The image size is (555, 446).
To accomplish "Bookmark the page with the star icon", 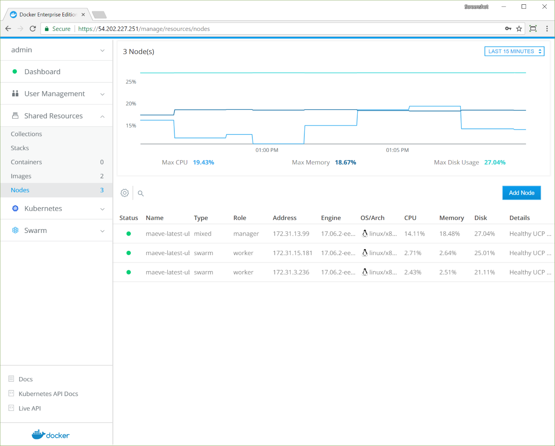I will coord(519,29).
